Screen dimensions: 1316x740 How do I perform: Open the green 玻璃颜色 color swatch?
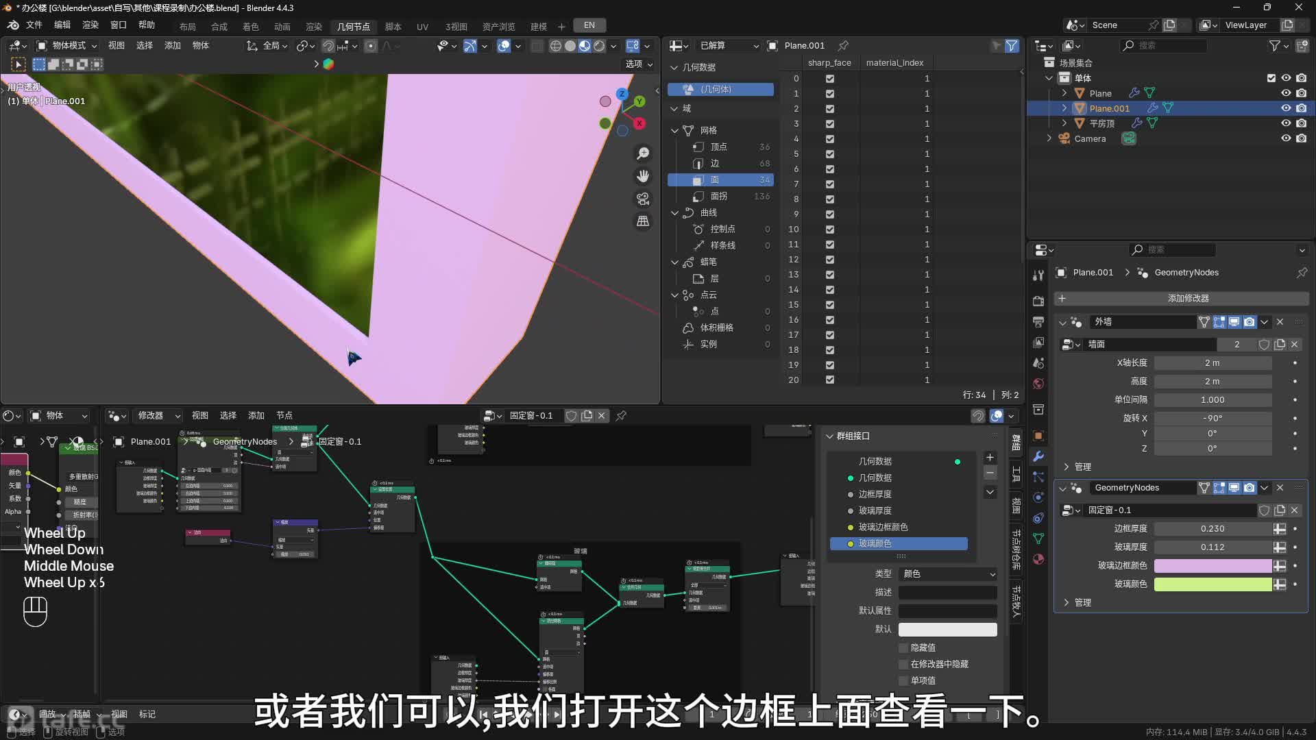tap(1213, 584)
